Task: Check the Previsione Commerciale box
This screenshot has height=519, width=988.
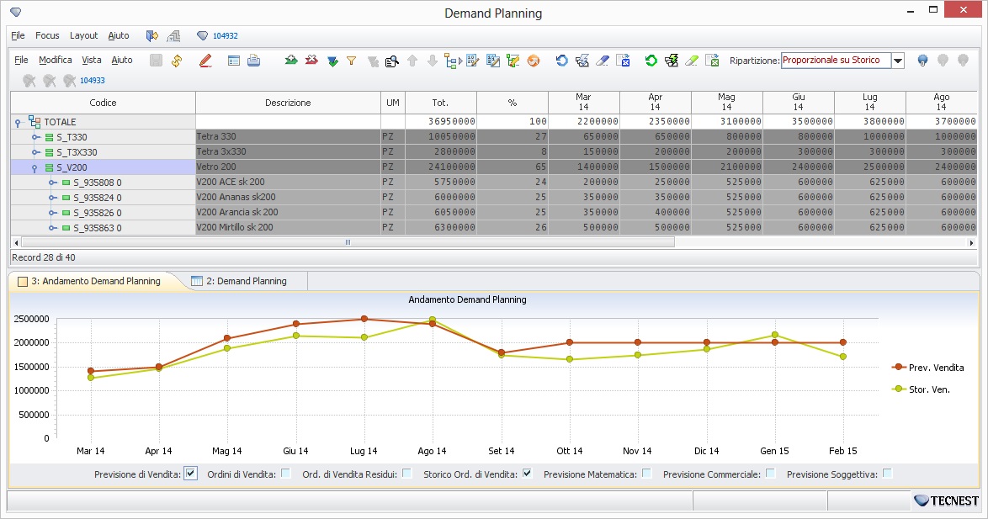Action: click(770, 473)
